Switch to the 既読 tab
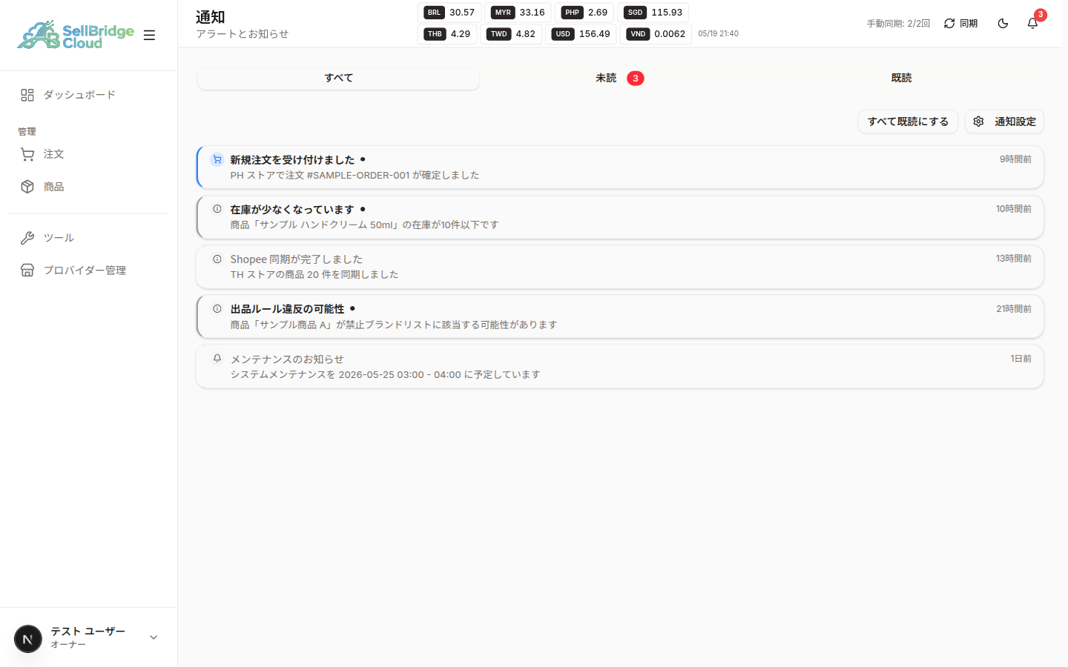 click(x=901, y=78)
